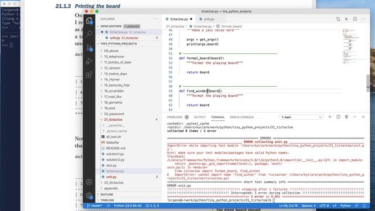
Task: Change end of line sequence LF
Action: point(335,206)
